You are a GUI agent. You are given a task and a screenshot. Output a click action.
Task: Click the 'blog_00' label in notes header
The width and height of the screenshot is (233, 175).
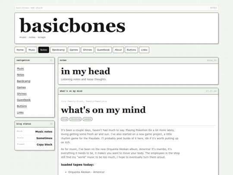point(212,60)
